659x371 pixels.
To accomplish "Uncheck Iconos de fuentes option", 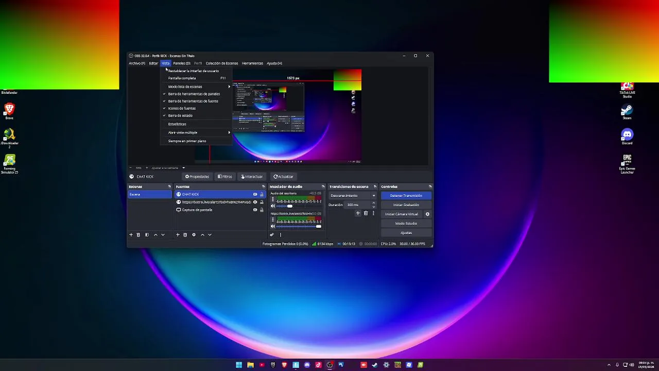I will [196, 108].
